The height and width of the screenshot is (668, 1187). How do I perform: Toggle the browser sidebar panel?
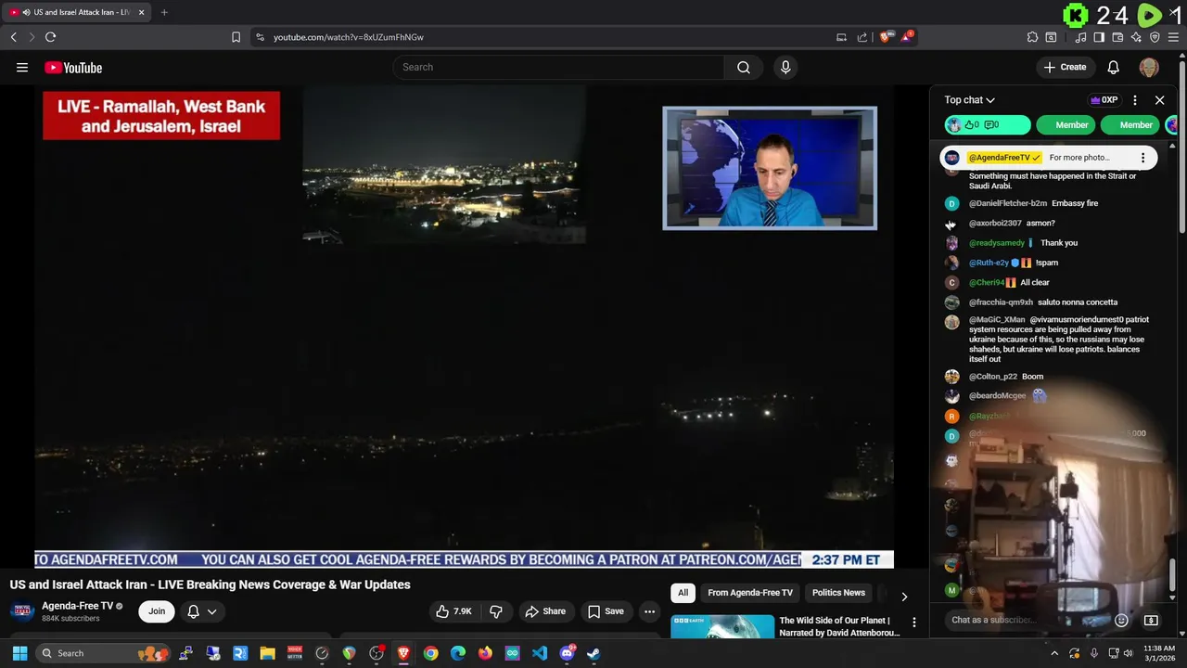[1099, 37]
